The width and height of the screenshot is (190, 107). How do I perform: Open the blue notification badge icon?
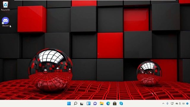[x=187, y=103]
